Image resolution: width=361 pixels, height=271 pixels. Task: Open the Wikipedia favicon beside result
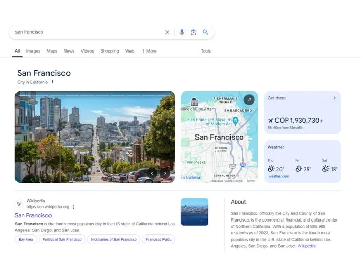pyautogui.click(x=19, y=204)
